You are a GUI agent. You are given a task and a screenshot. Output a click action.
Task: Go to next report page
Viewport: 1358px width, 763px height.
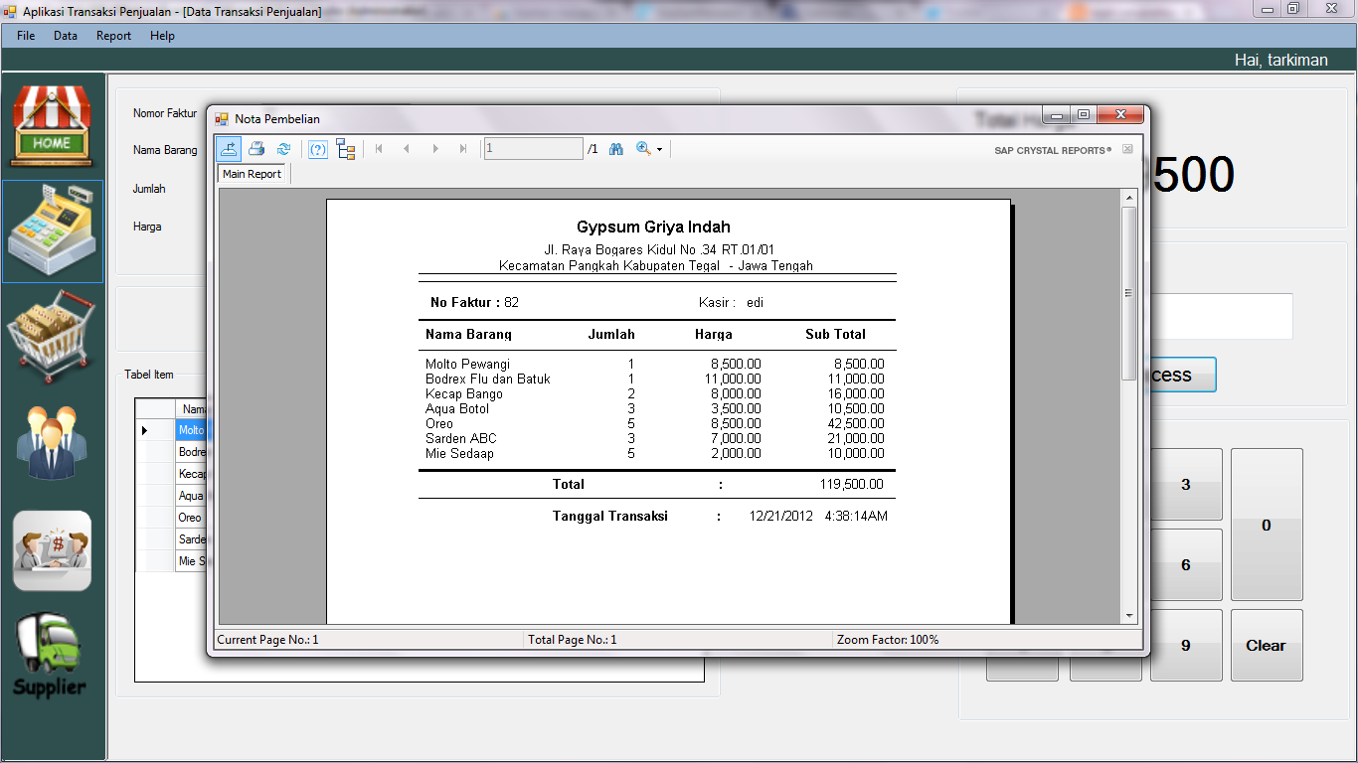[x=434, y=149]
